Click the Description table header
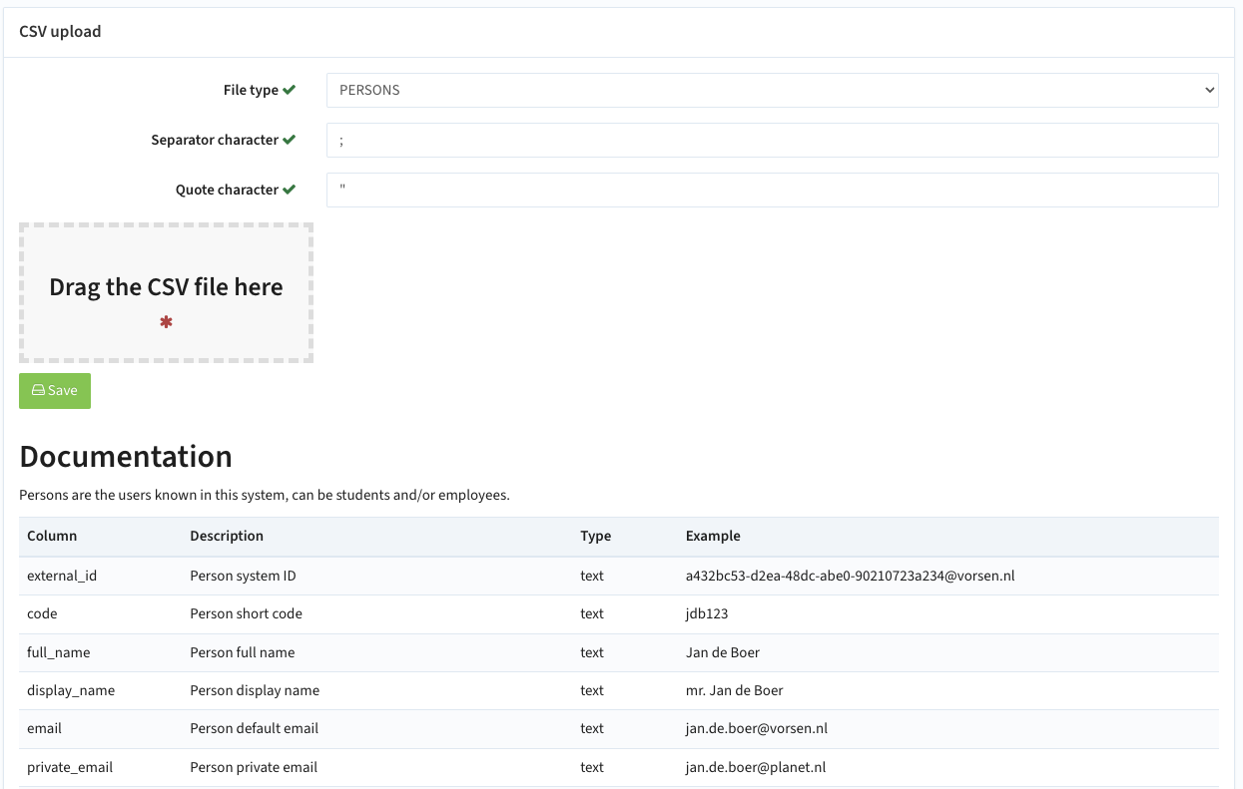 227,536
